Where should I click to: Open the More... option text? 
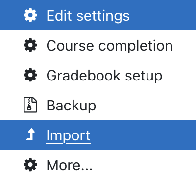tap(70, 165)
